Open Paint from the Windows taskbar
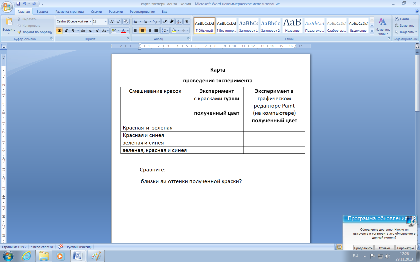Screen dimensions: 420x262 point(96,256)
